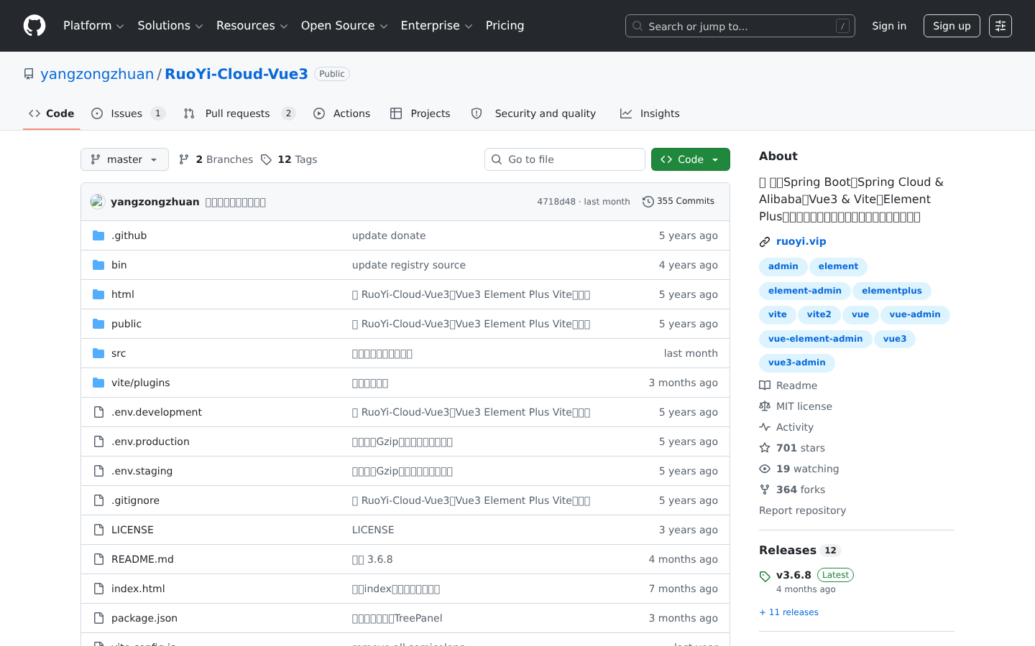Open the src folder icon
The image size is (1035, 646).
(98, 353)
